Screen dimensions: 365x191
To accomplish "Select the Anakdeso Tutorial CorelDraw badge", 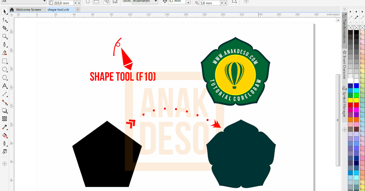I will [235, 72].
